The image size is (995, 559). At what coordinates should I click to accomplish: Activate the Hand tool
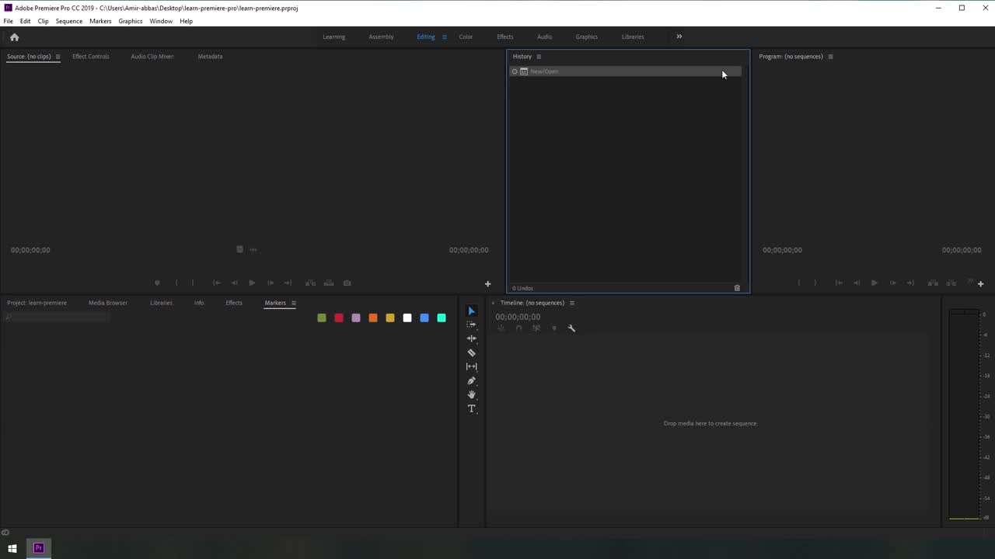(x=471, y=394)
